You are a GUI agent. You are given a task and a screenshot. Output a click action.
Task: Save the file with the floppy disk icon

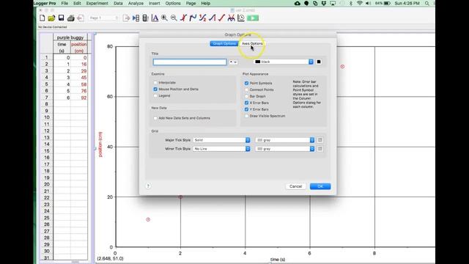61,18
